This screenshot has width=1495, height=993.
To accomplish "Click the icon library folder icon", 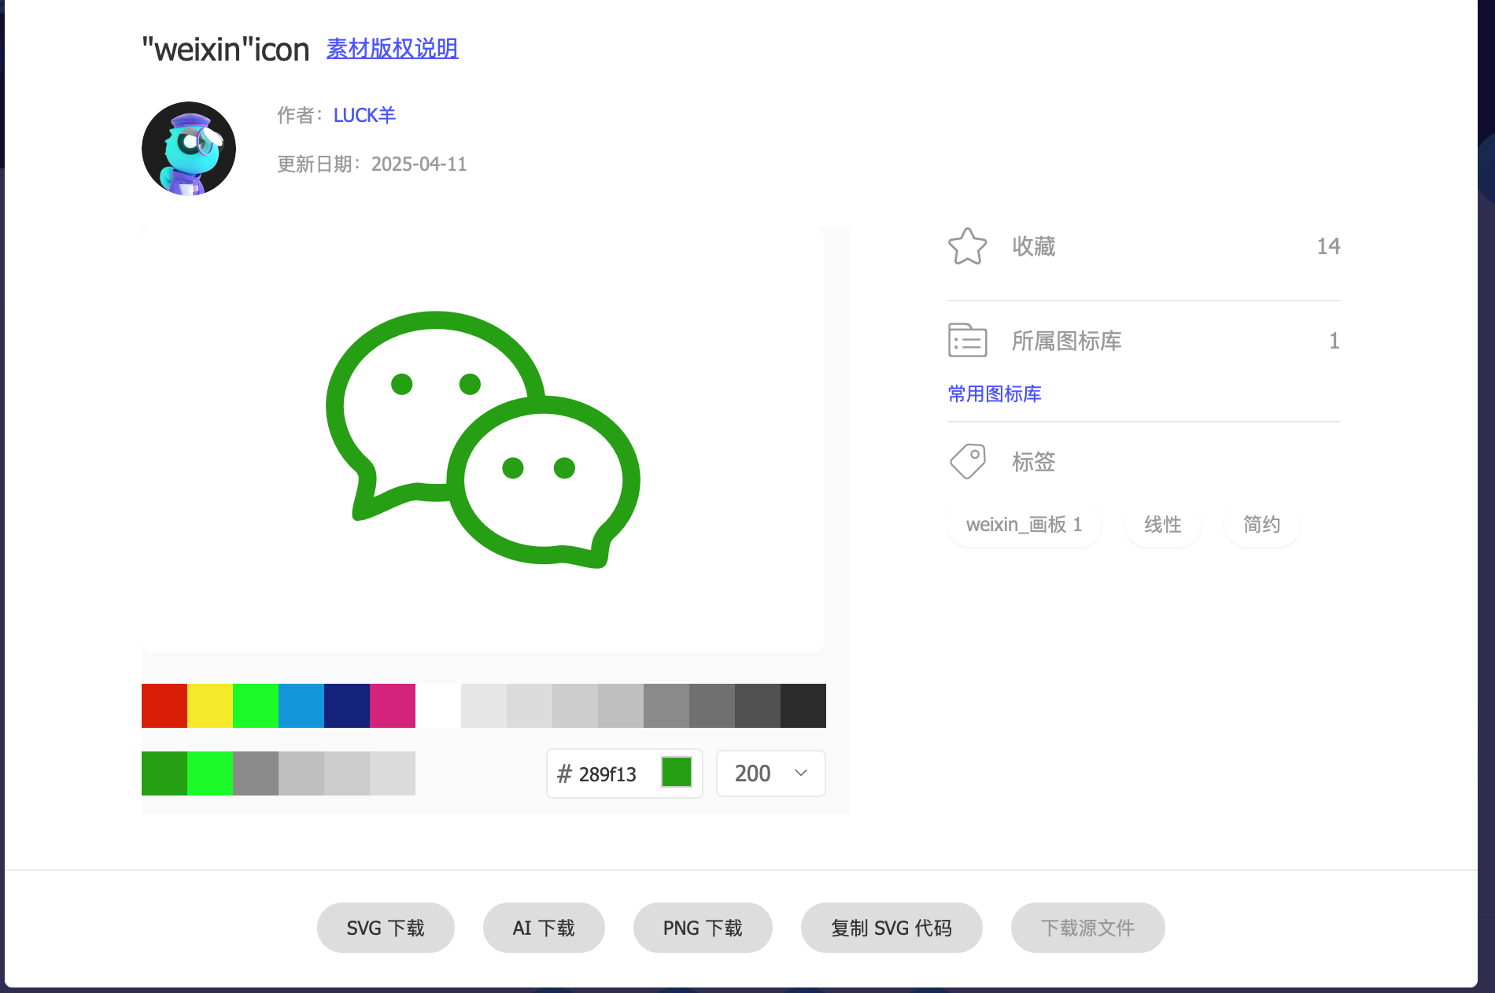I will [967, 341].
